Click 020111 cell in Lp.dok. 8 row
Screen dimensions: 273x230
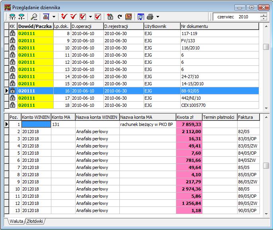point(35,33)
